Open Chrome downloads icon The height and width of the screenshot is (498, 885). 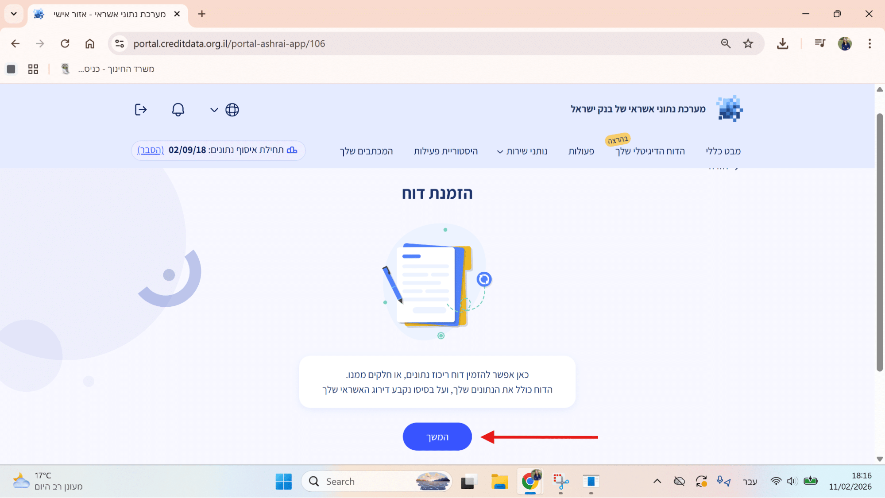[782, 43]
